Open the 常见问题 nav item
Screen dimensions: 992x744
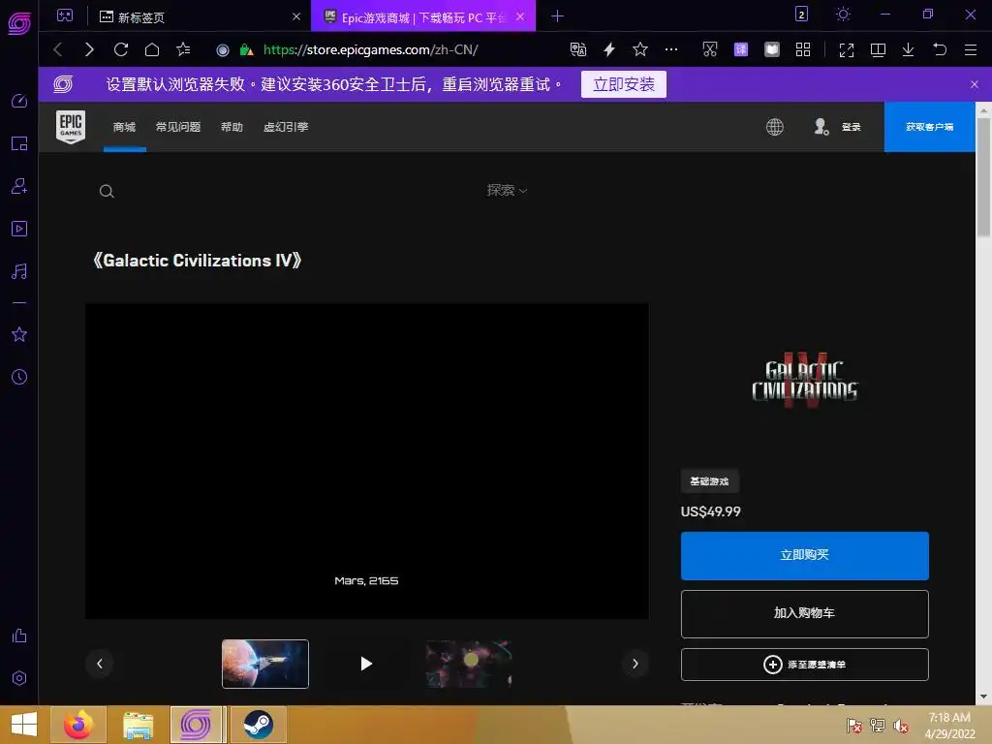click(x=178, y=127)
